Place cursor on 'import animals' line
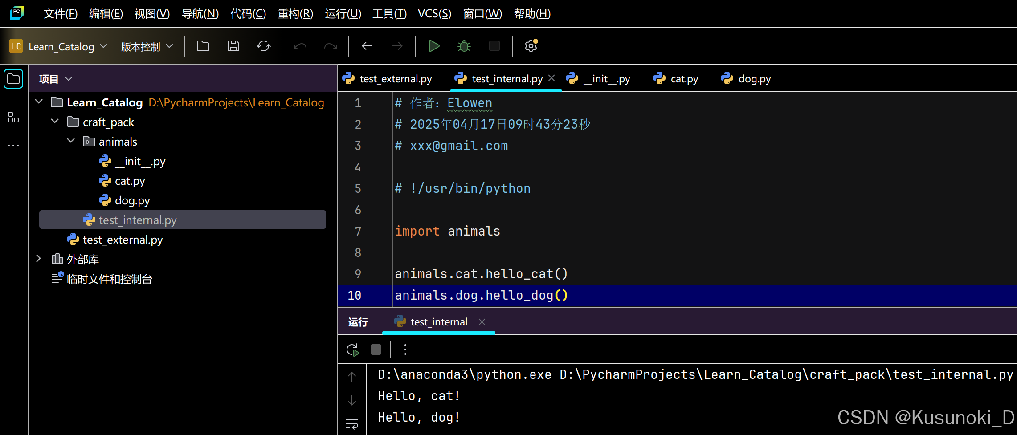Screen dimensions: 1017x435 [448, 231]
